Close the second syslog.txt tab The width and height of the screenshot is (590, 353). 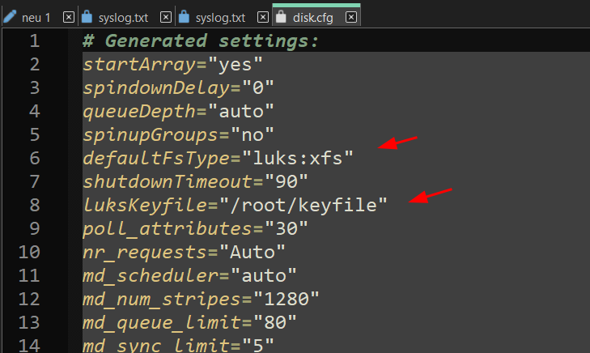(263, 17)
